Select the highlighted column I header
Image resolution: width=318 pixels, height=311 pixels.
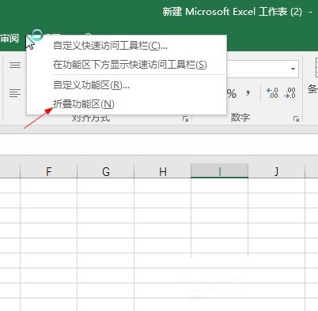(x=219, y=171)
